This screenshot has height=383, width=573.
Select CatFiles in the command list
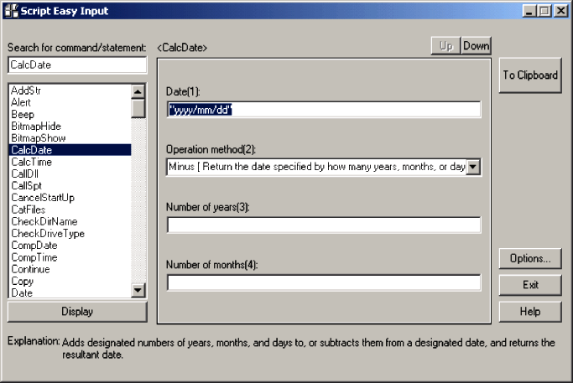[70, 210]
